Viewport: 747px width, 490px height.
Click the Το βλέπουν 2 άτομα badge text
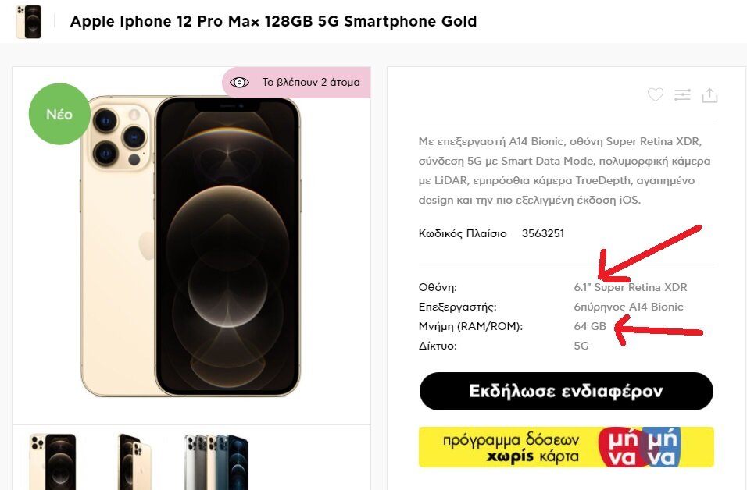pos(311,82)
